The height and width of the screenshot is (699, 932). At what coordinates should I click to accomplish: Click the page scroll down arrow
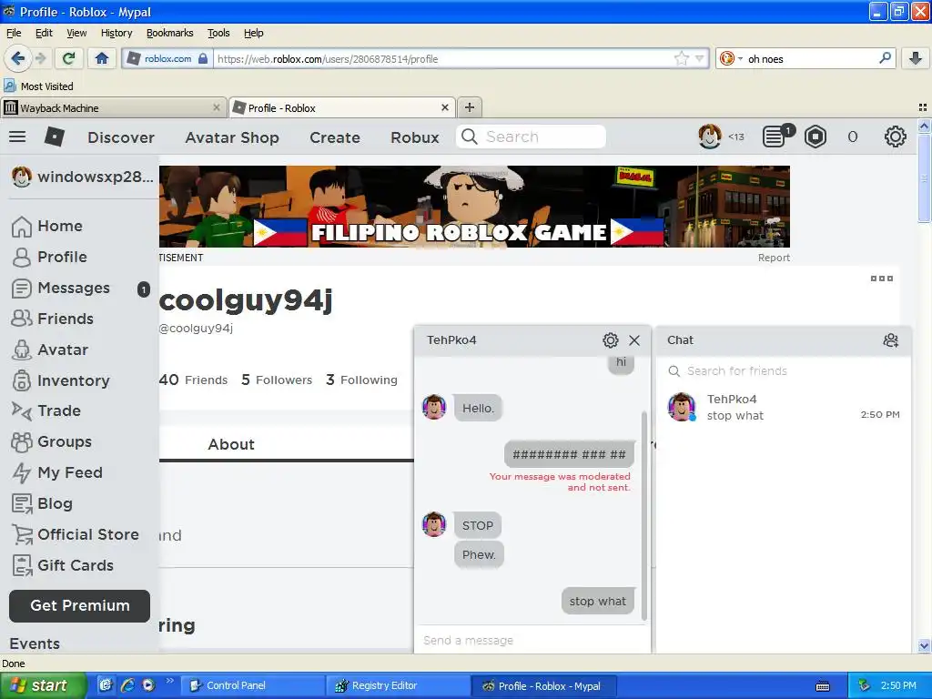tap(924, 645)
